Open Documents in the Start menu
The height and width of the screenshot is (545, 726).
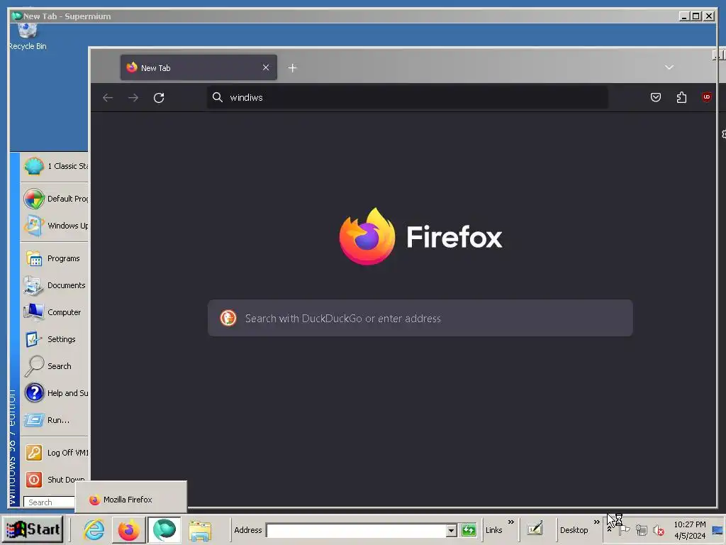click(x=55, y=285)
